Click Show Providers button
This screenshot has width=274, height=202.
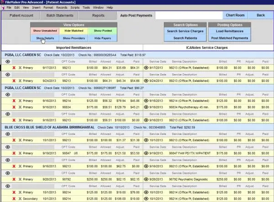74,38
